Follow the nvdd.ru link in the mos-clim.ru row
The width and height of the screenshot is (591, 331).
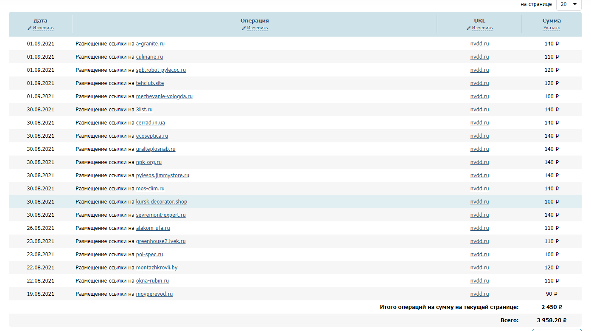point(479,189)
